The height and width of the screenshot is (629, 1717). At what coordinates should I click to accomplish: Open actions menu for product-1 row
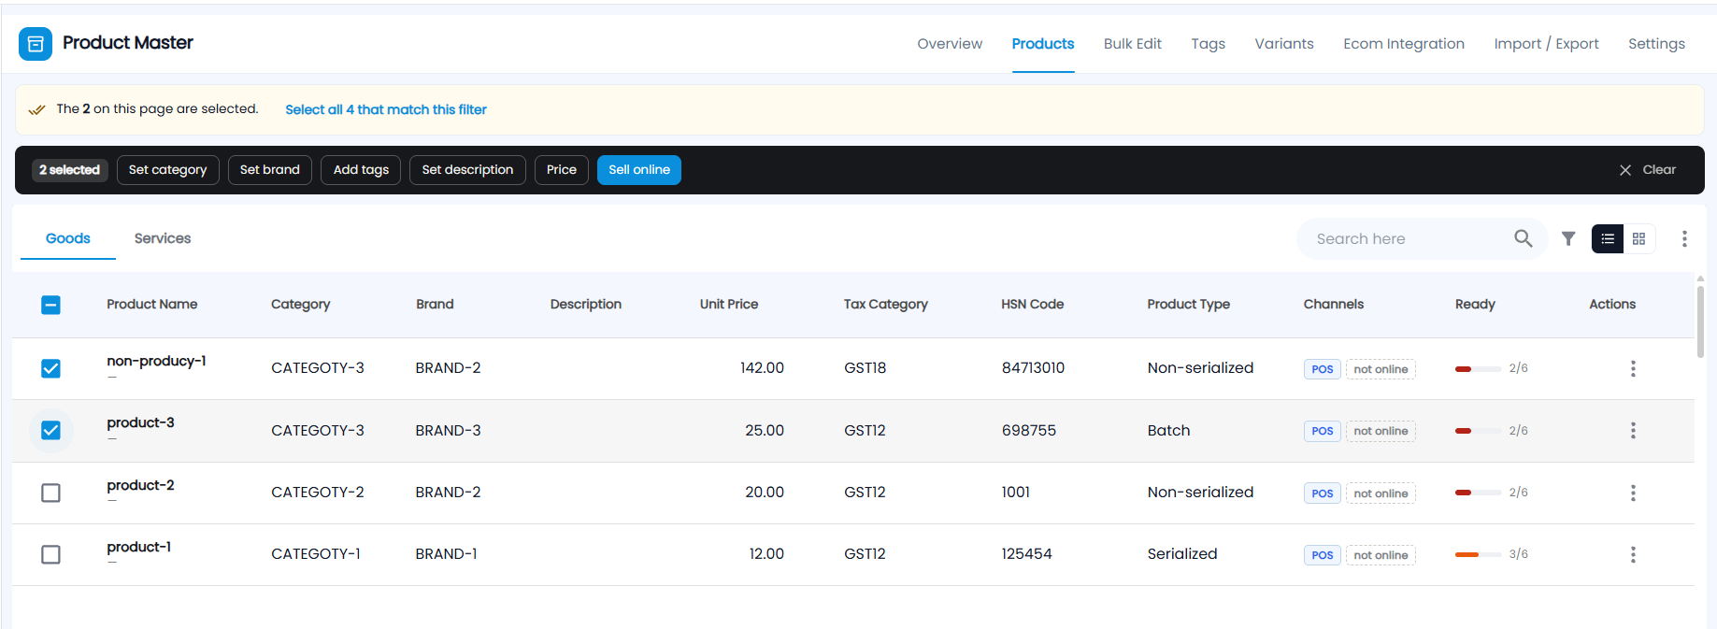pyautogui.click(x=1633, y=554)
